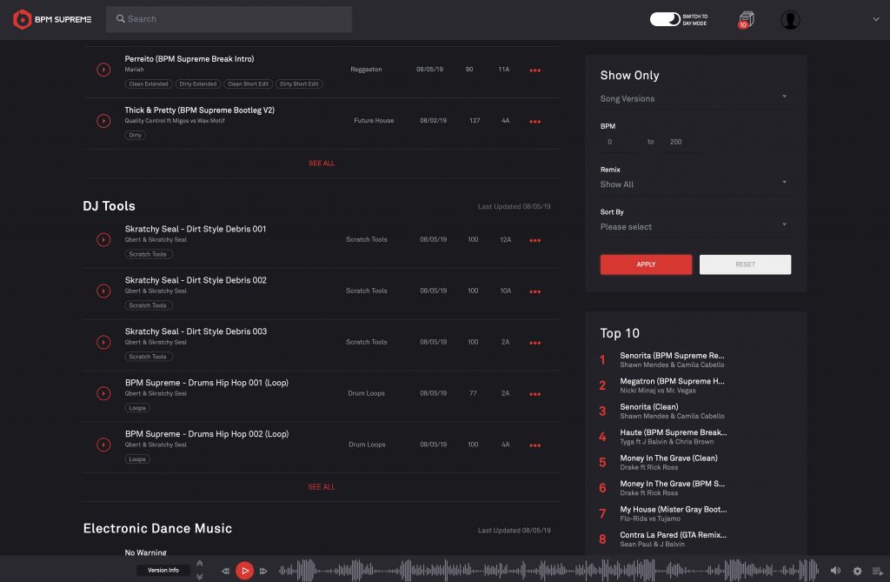Screen dimensions: 890x582
Task: Click See All under DJ Tools
Action: click(x=321, y=487)
